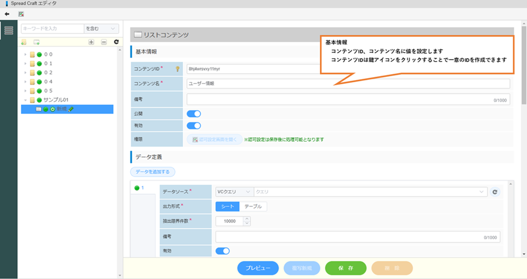Select the テーブル output format option
The height and width of the screenshot is (279, 527).
click(x=253, y=207)
